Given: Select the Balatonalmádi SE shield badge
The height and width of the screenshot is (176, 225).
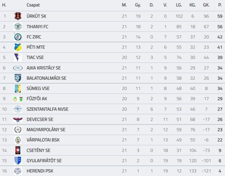Looking at the screenshot, I should point(18,78).
